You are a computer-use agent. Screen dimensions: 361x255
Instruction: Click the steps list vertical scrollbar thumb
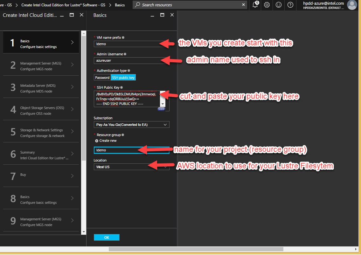pyautogui.click(x=84, y=98)
